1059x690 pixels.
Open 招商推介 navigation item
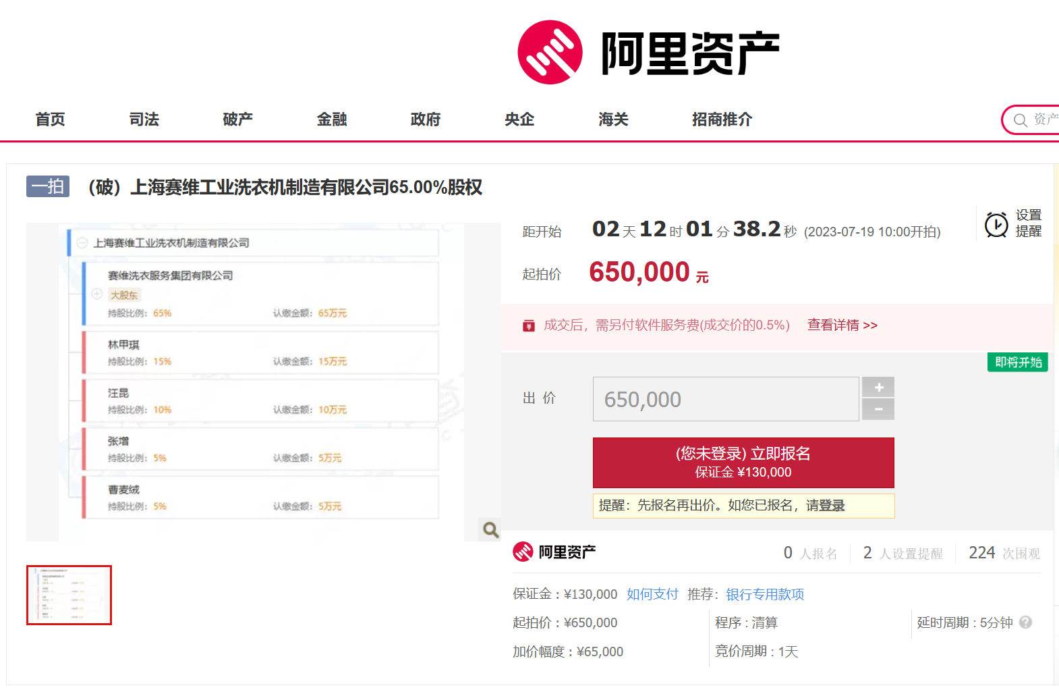(722, 120)
